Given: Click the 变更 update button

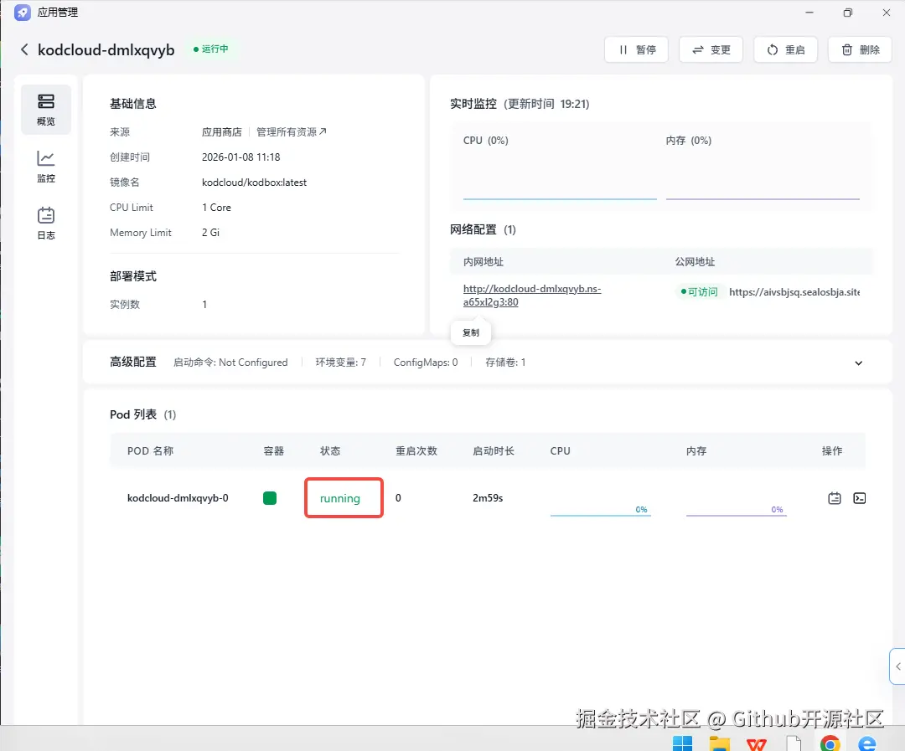Looking at the screenshot, I should pyautogui.click(x=711, y=49).
